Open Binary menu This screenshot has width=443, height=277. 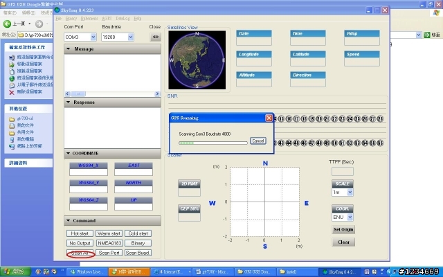pyautogui.click(x=71, y=19)
